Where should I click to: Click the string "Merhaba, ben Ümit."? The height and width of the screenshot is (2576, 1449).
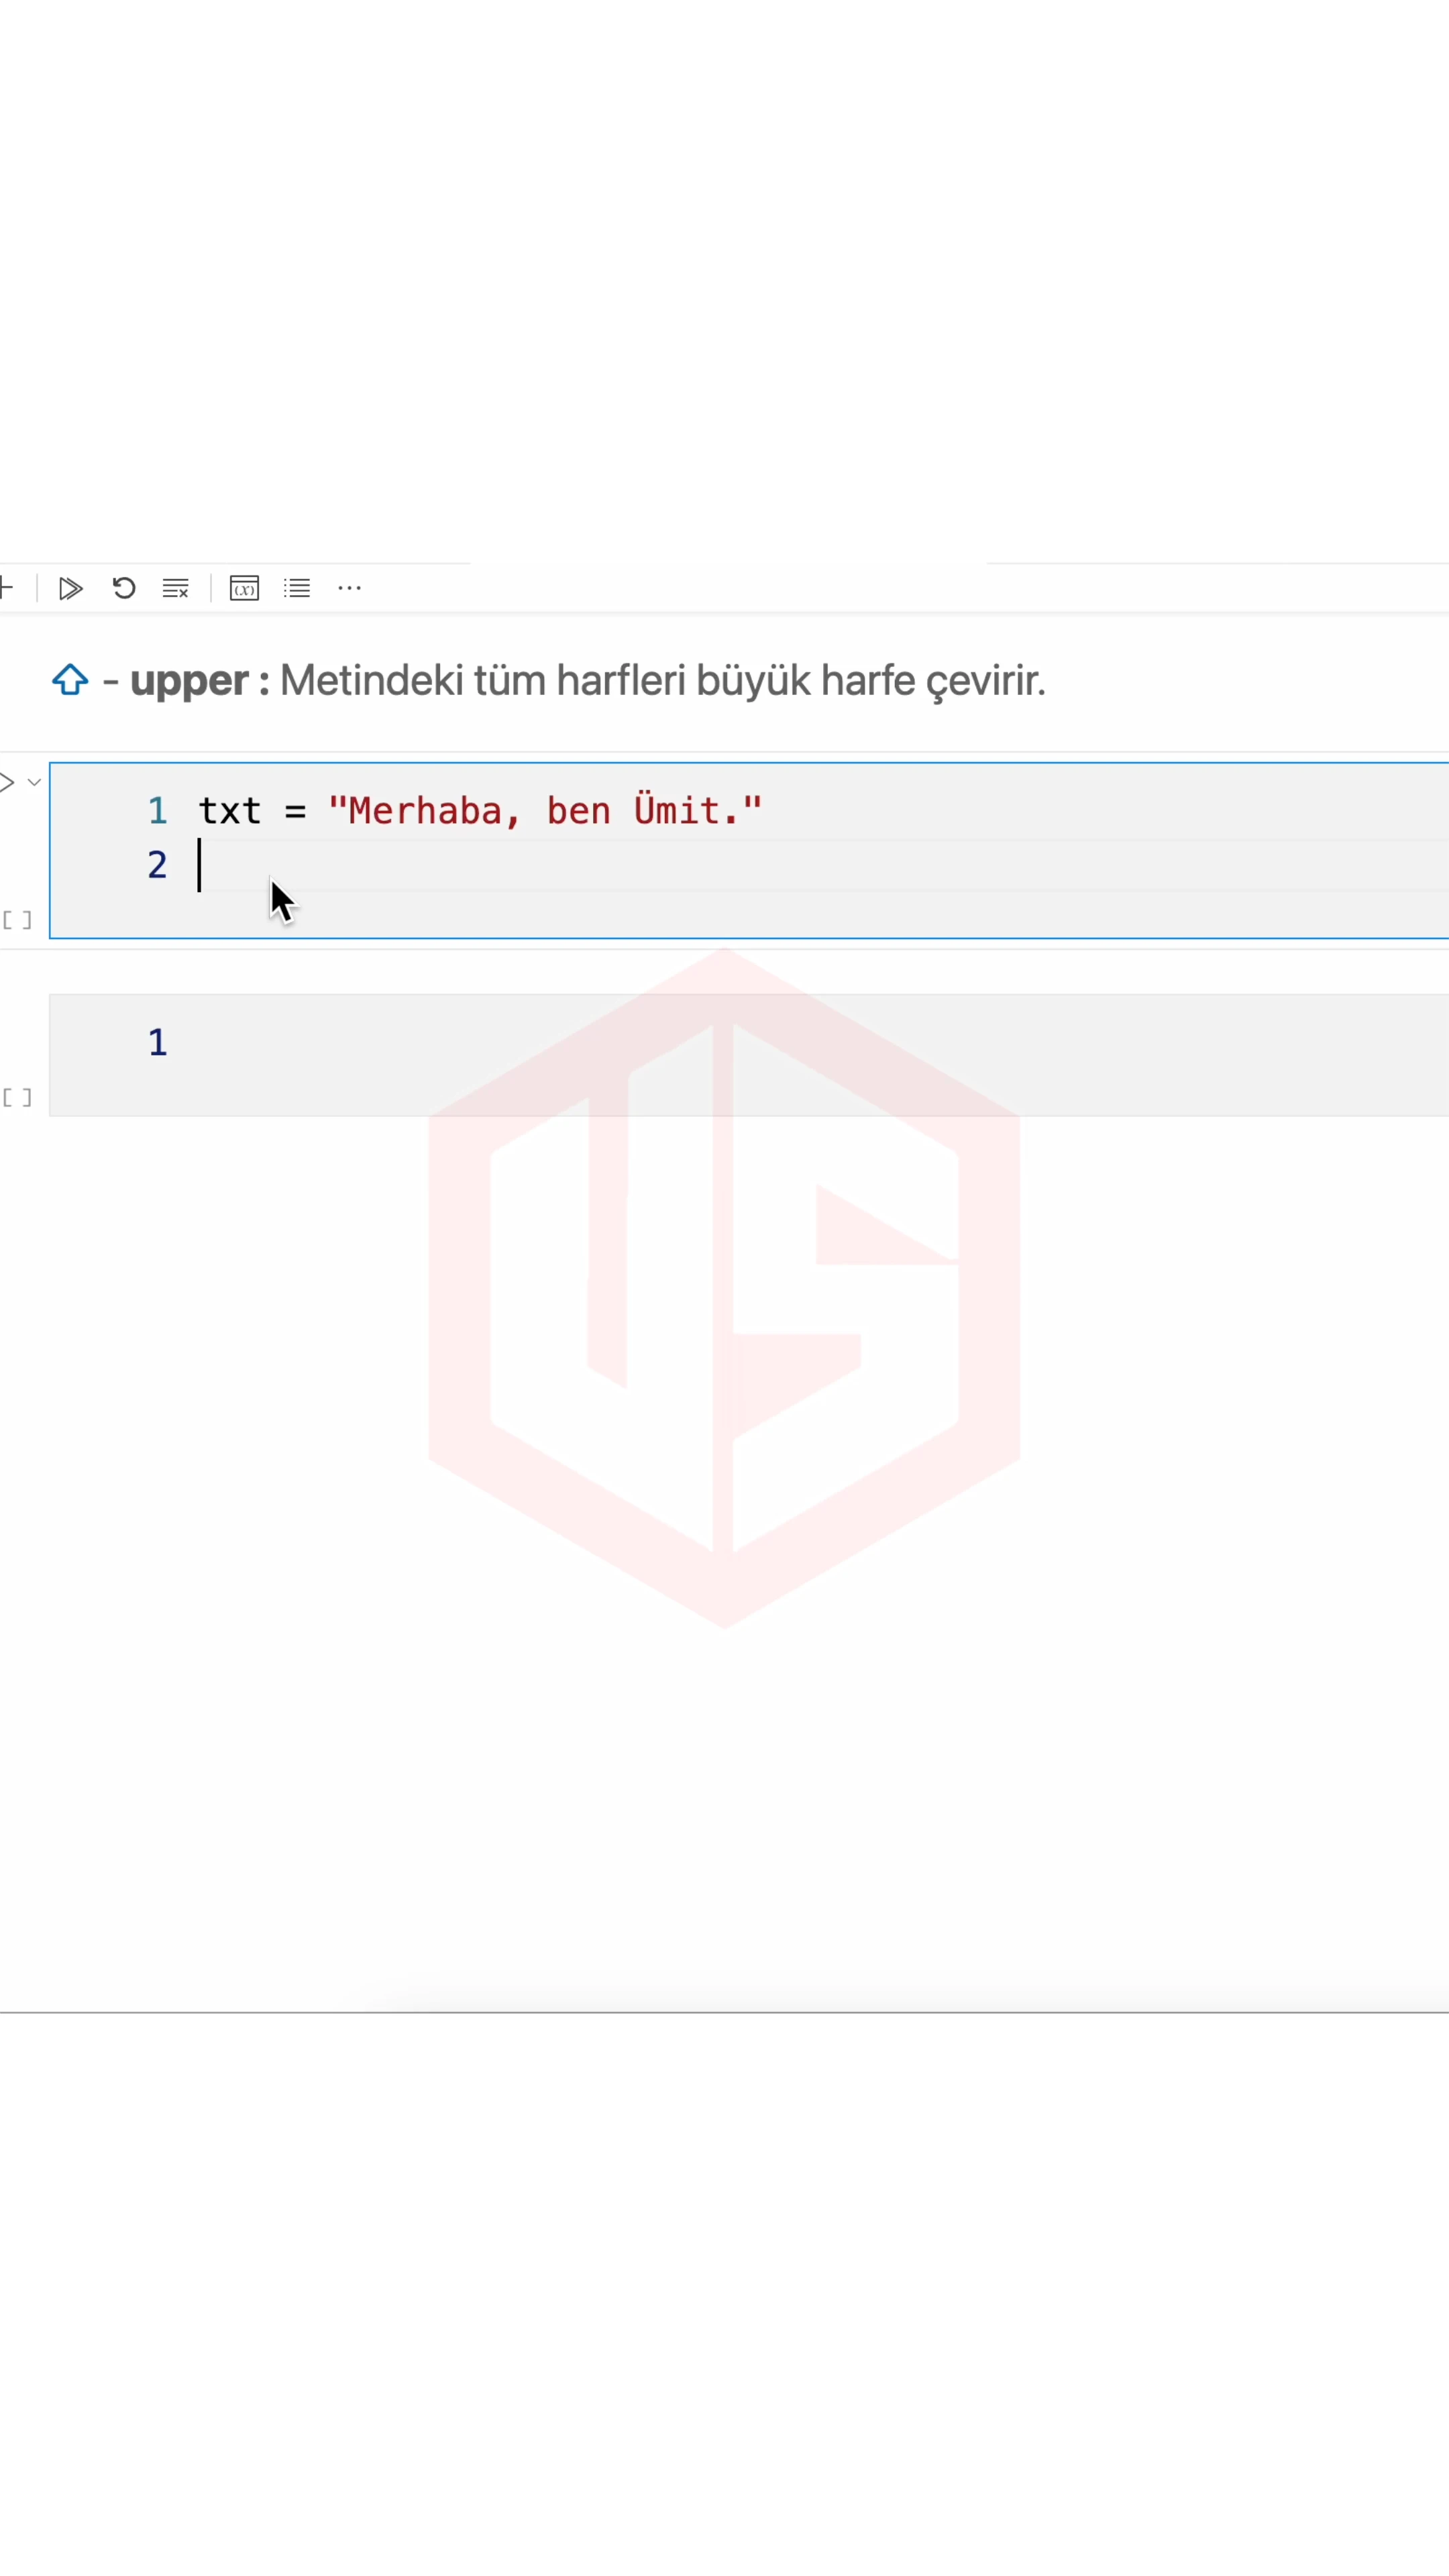click(545, 810)
